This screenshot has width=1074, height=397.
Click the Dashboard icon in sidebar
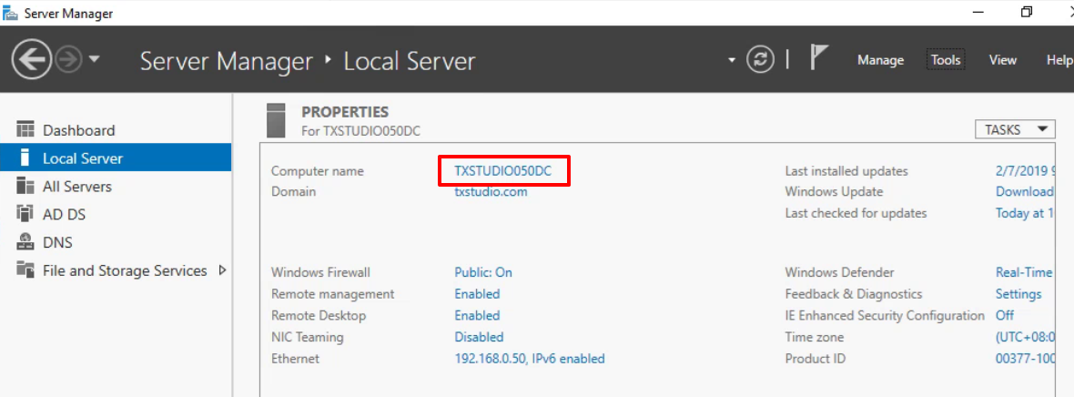coord(25,129)
